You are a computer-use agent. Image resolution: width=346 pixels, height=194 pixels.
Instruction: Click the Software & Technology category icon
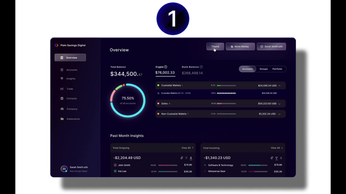[x=205, y=165]
